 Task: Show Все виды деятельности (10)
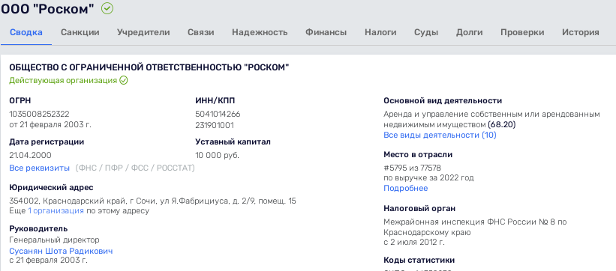440,135
